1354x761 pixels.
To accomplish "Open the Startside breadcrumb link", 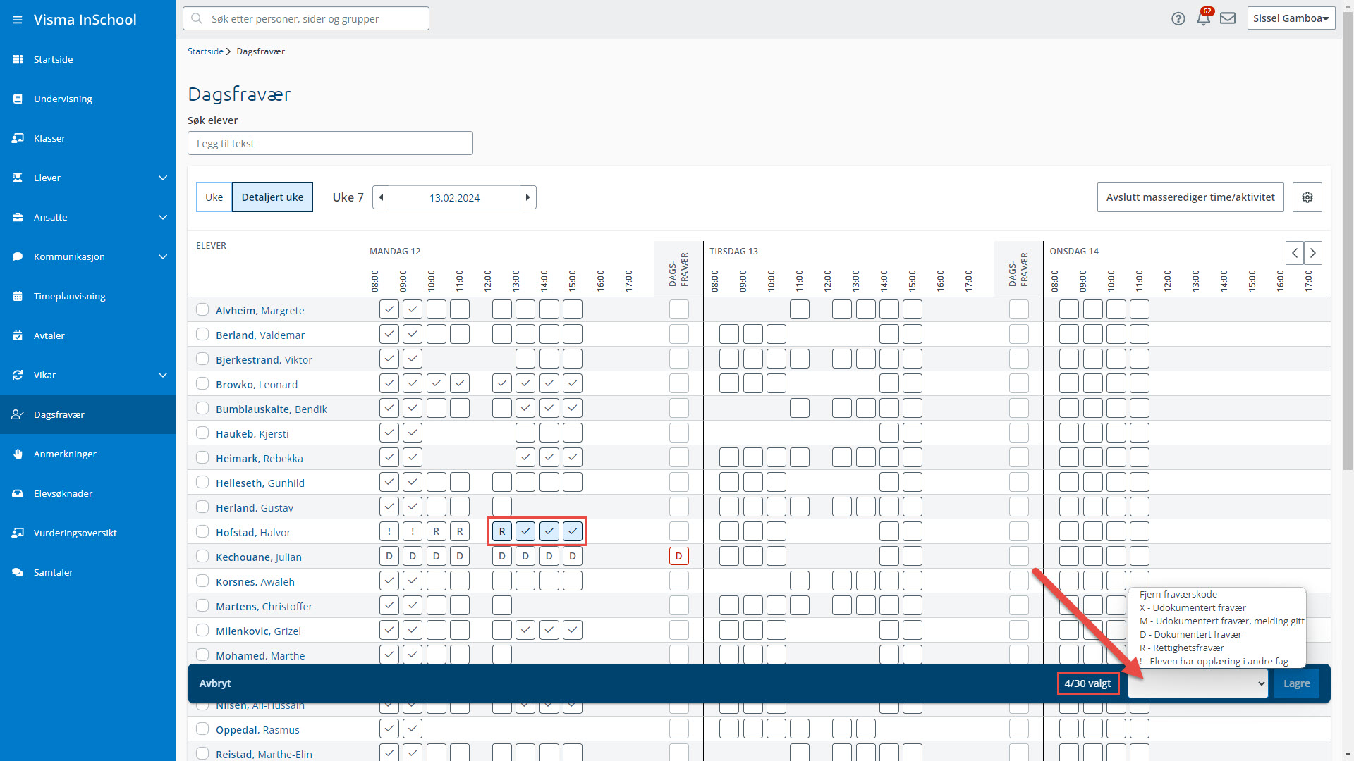I will tap(205, 51).
